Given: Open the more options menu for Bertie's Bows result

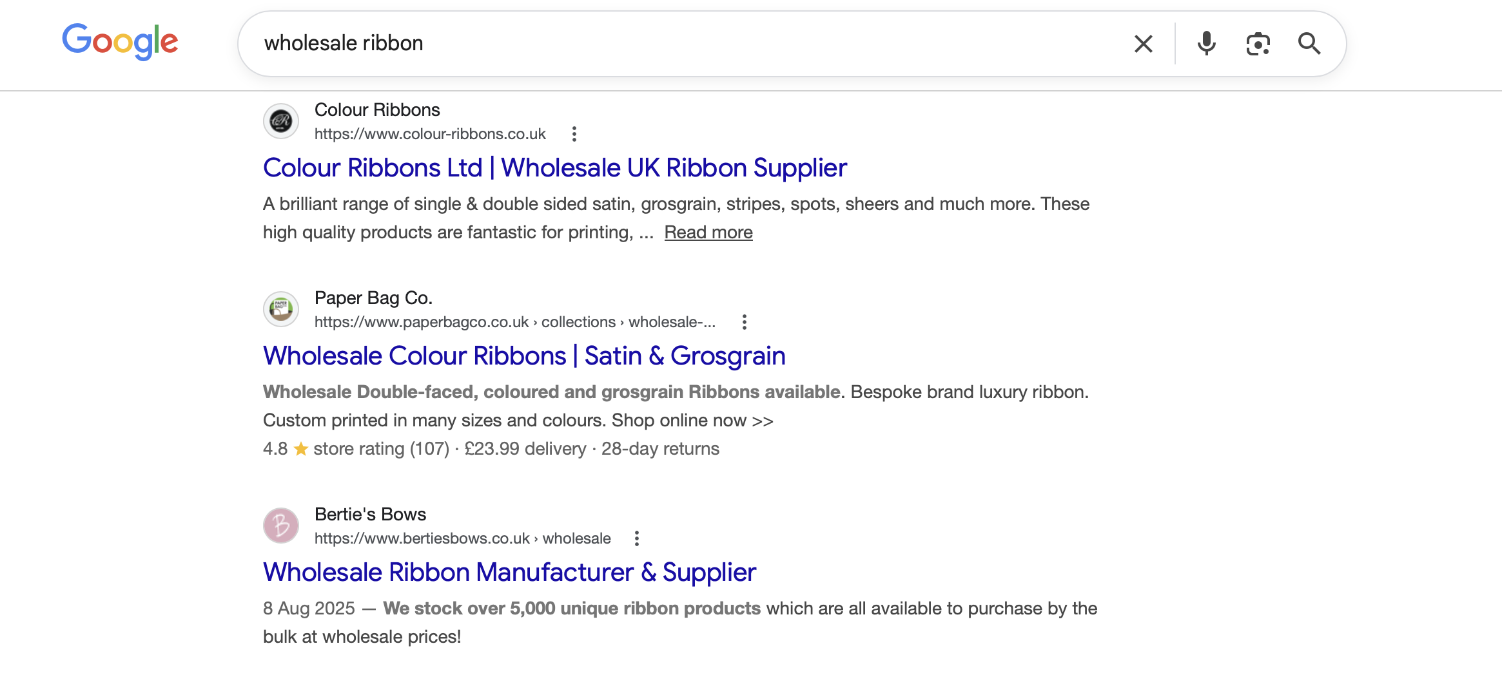Looking at the screenshot, I should coord(636,538).
